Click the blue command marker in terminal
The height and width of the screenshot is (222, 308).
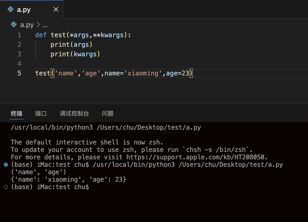pyautogui.click(x=6, y=165)
